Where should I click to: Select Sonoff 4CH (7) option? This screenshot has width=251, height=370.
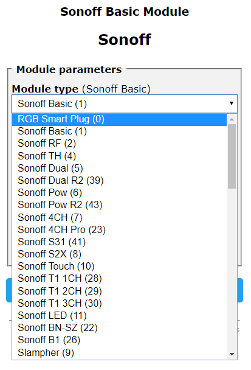pyautogui.click(x=119, y=217)
